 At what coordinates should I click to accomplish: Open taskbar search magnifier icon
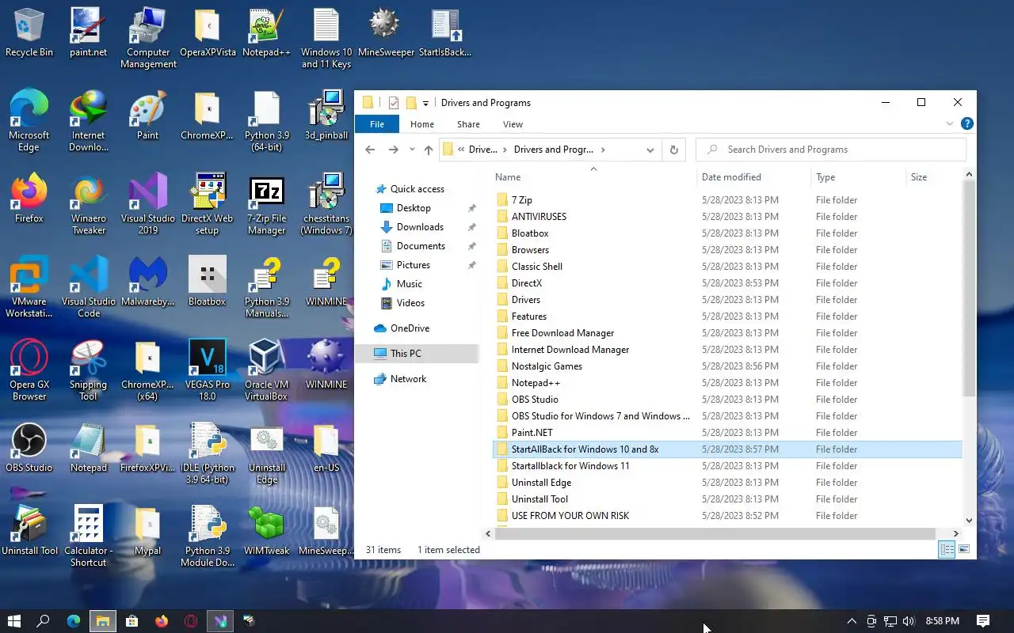(44, 621)
